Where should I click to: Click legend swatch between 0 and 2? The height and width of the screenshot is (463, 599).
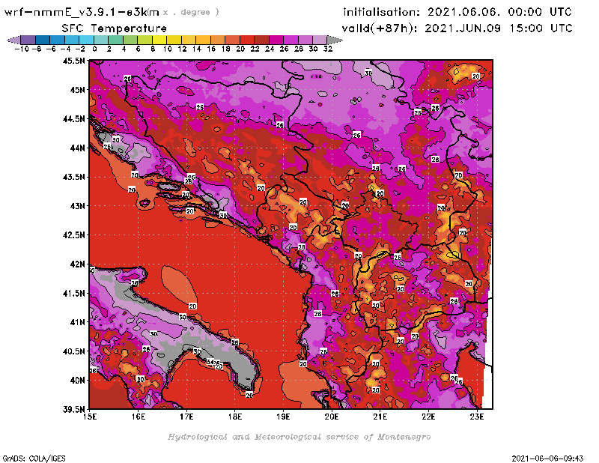point(101,40)
